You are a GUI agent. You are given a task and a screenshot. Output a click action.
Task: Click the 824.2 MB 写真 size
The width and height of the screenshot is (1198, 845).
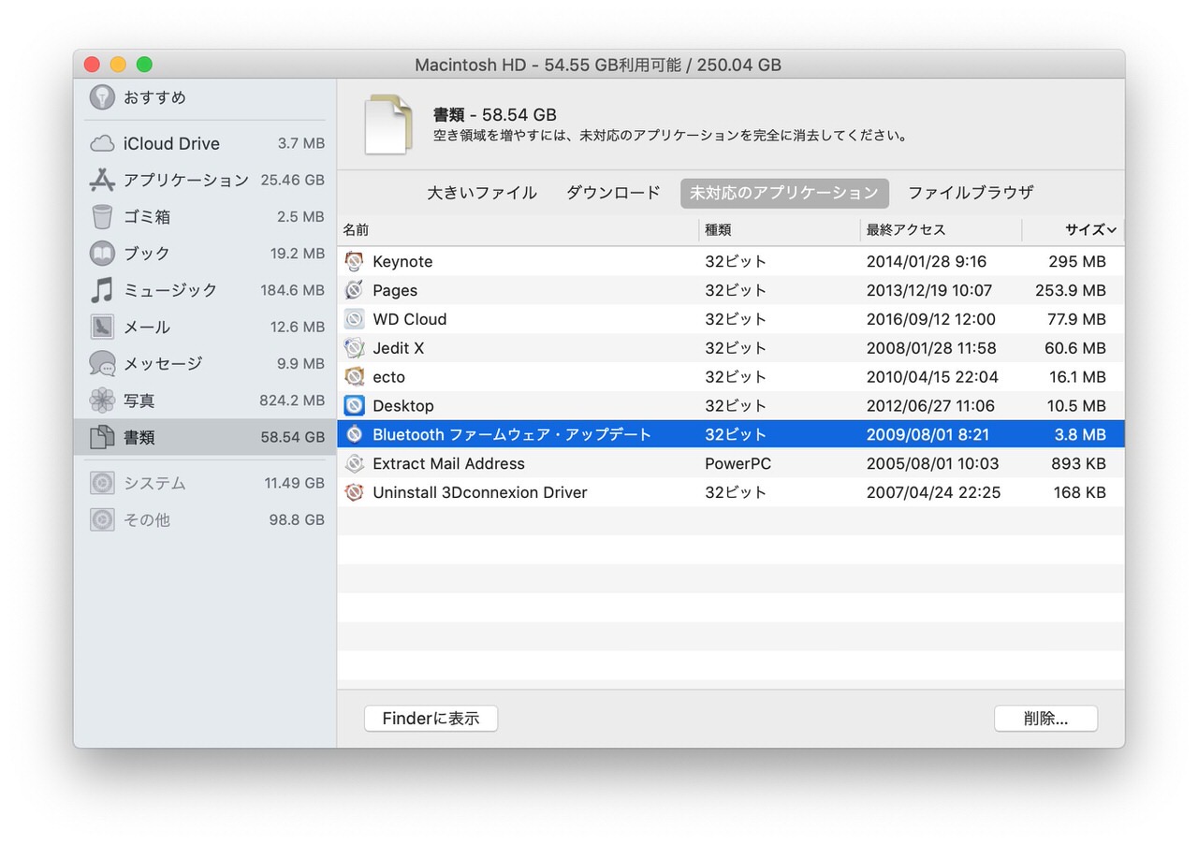292,401
